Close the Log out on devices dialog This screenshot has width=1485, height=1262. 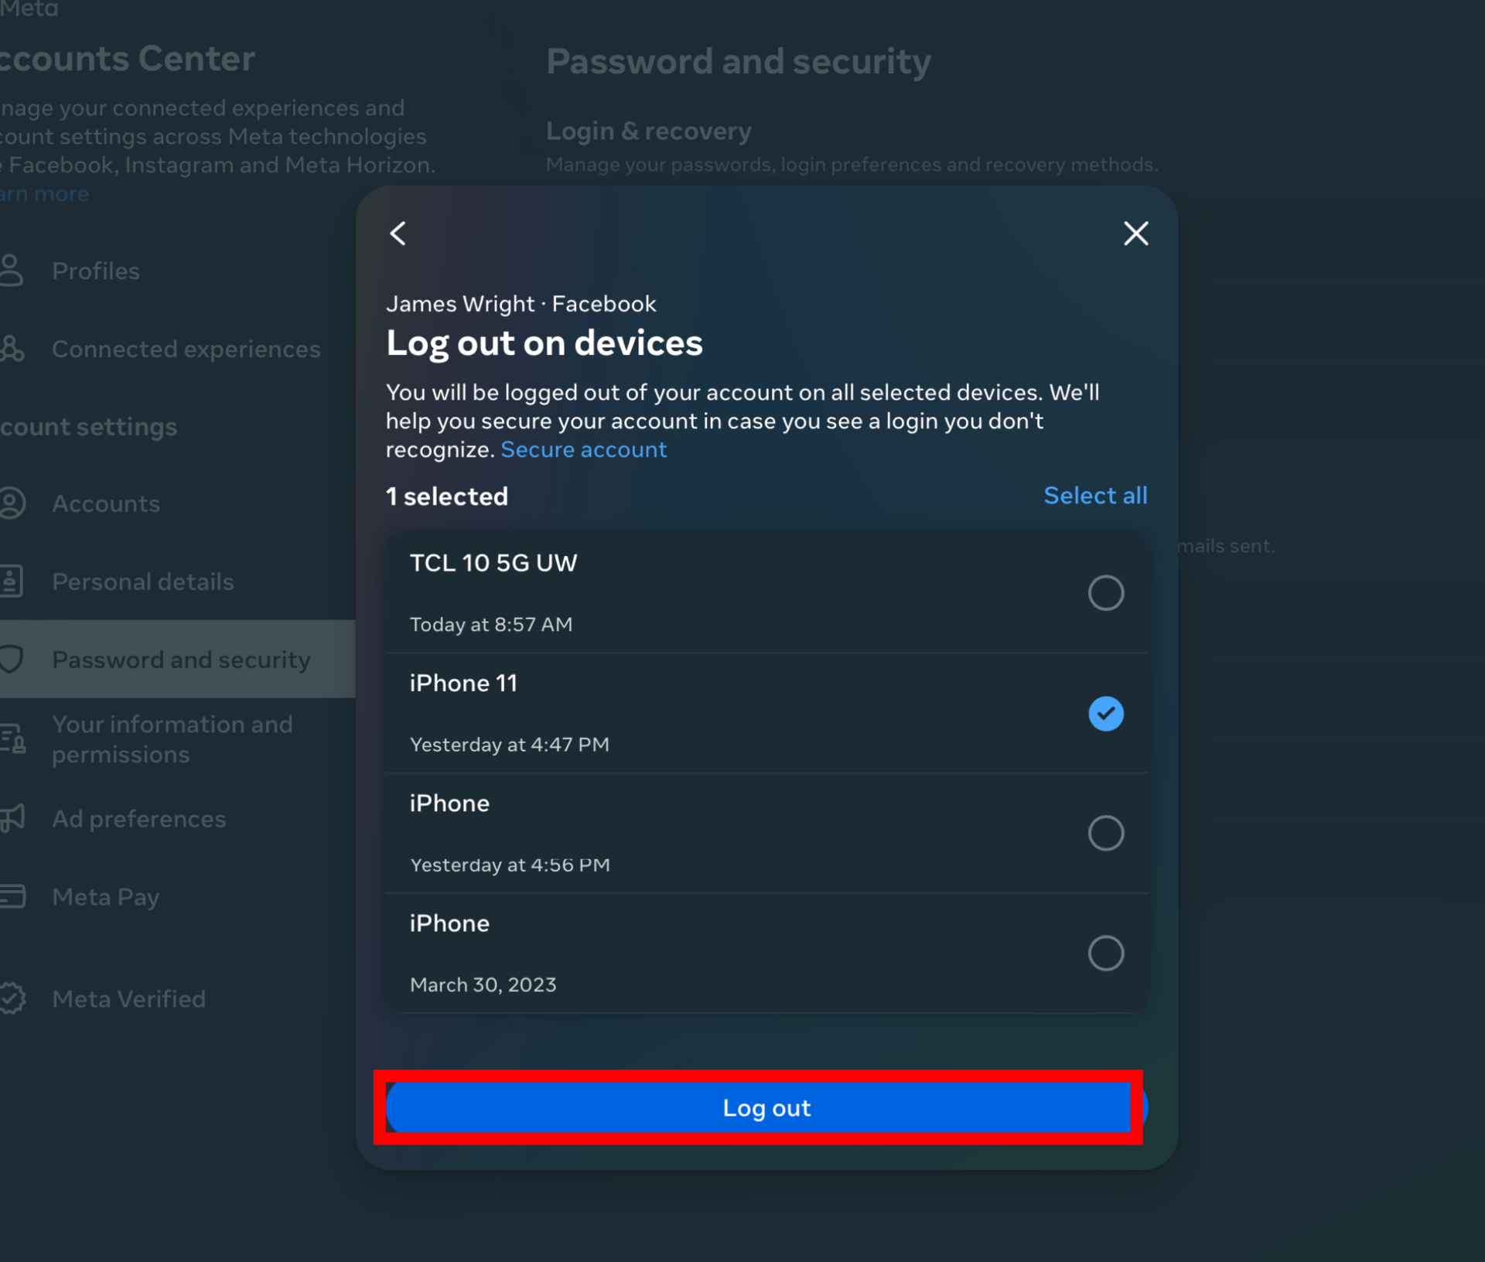[1135, 233]
